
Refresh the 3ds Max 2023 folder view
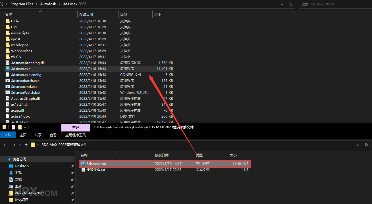(x=291, y=4)
